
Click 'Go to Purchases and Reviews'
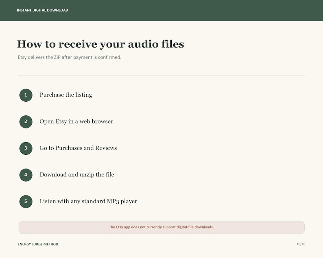[x=78, y=148]
